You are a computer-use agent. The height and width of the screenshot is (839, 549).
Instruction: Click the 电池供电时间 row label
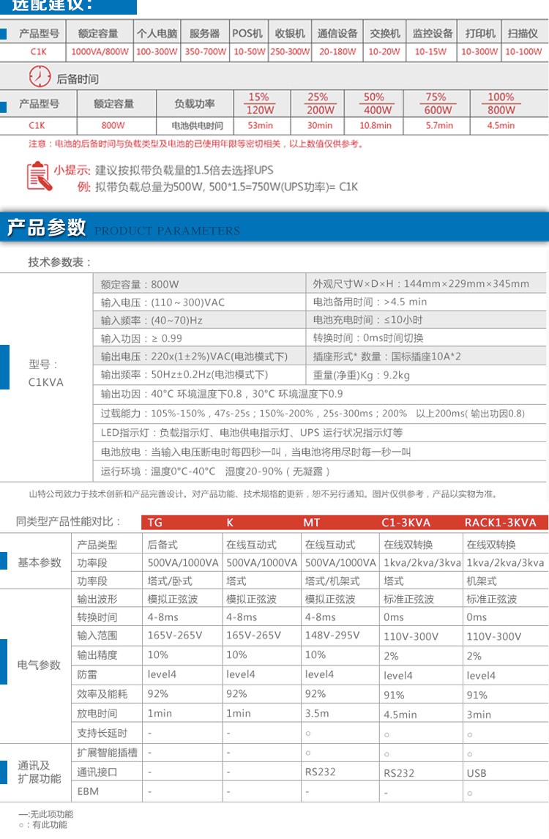[197, 126]
